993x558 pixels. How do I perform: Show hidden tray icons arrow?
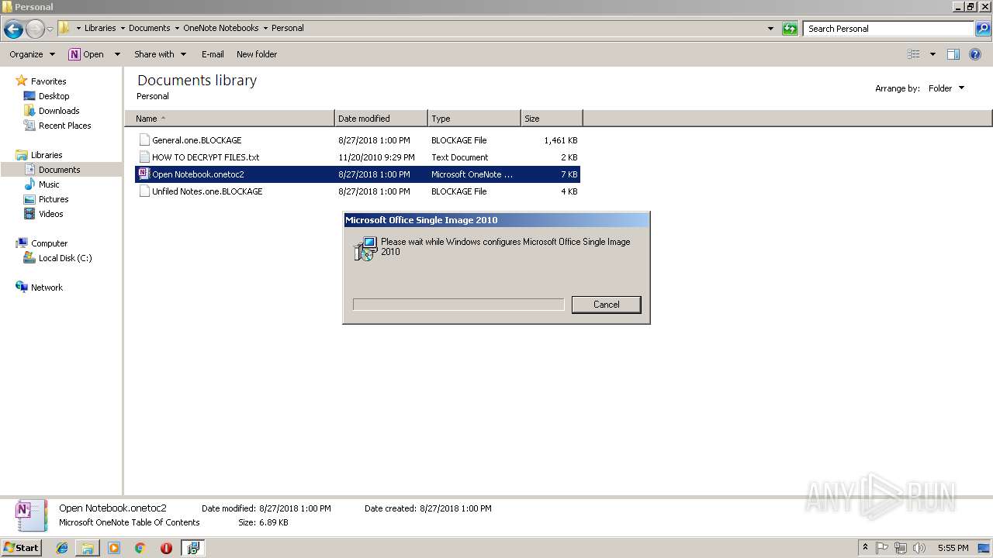[866, 548]
